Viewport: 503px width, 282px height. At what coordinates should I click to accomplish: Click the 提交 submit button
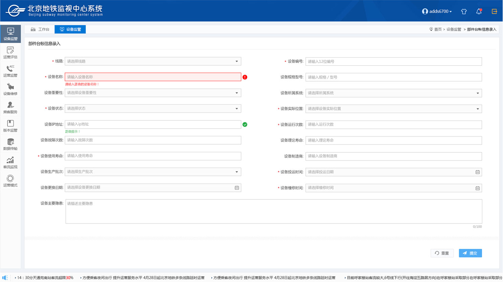pyautogui.click(x=470, y=253)
